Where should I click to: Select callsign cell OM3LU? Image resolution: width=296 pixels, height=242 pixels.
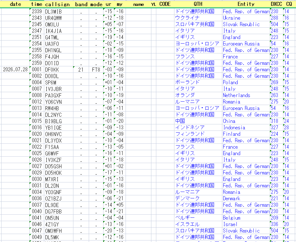59,24
